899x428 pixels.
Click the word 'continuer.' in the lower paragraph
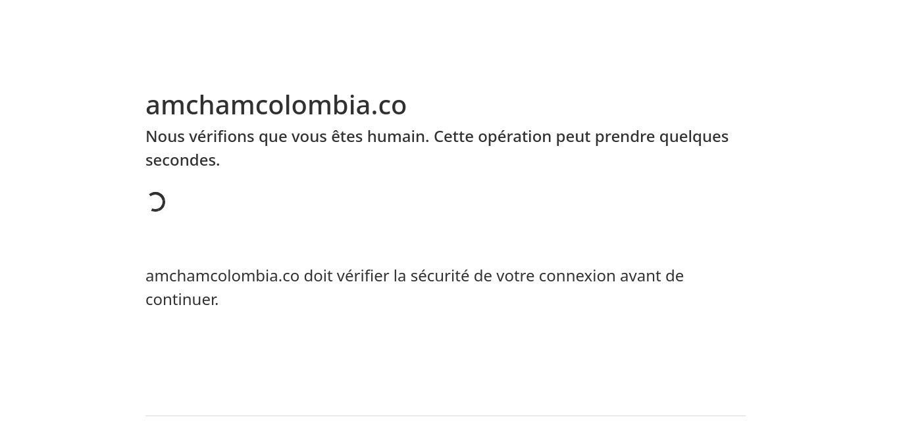click(182, 300)
